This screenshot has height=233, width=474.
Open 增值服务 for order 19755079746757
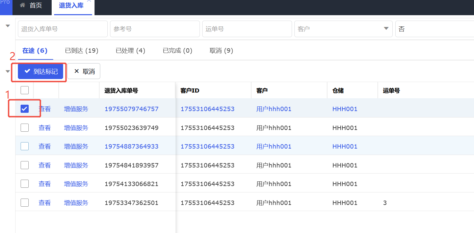tap(76, 109)
